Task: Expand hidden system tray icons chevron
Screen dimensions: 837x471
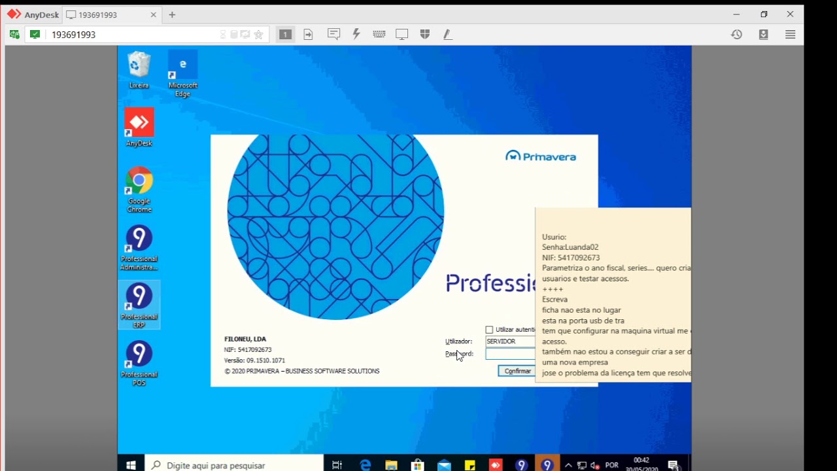Action: point(568,465)
